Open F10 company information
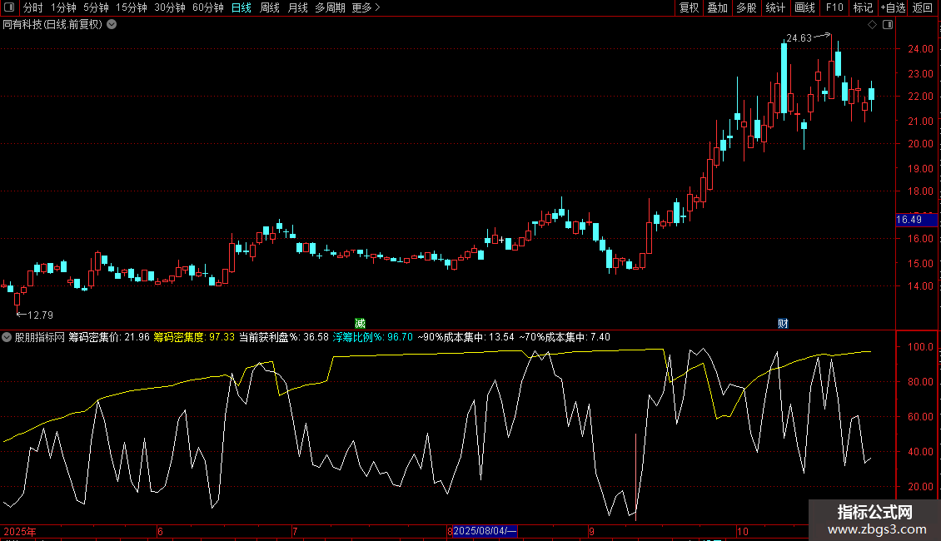Viewport: 941px width, 541px height. 834,7
